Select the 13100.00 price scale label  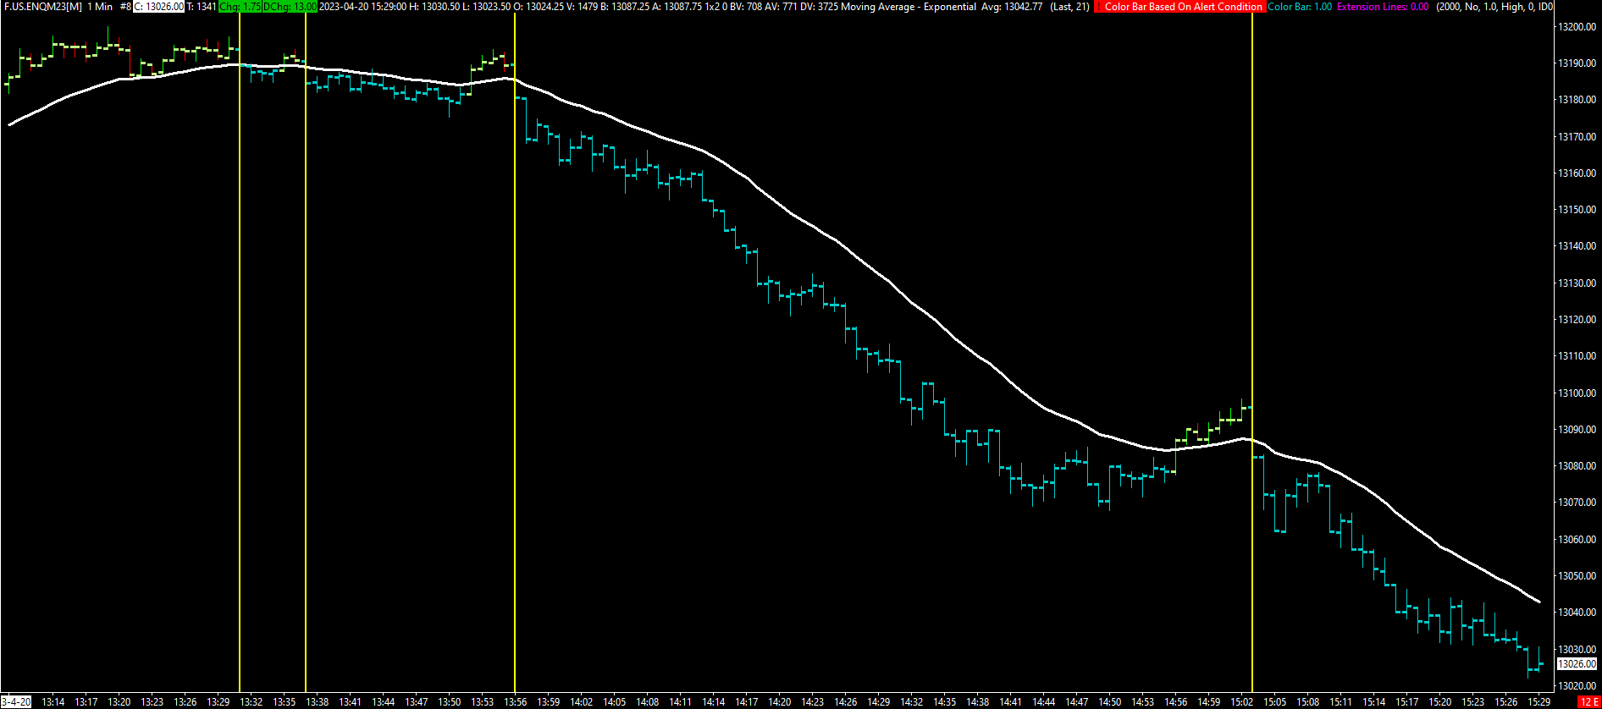click(x=1577, y=393)
